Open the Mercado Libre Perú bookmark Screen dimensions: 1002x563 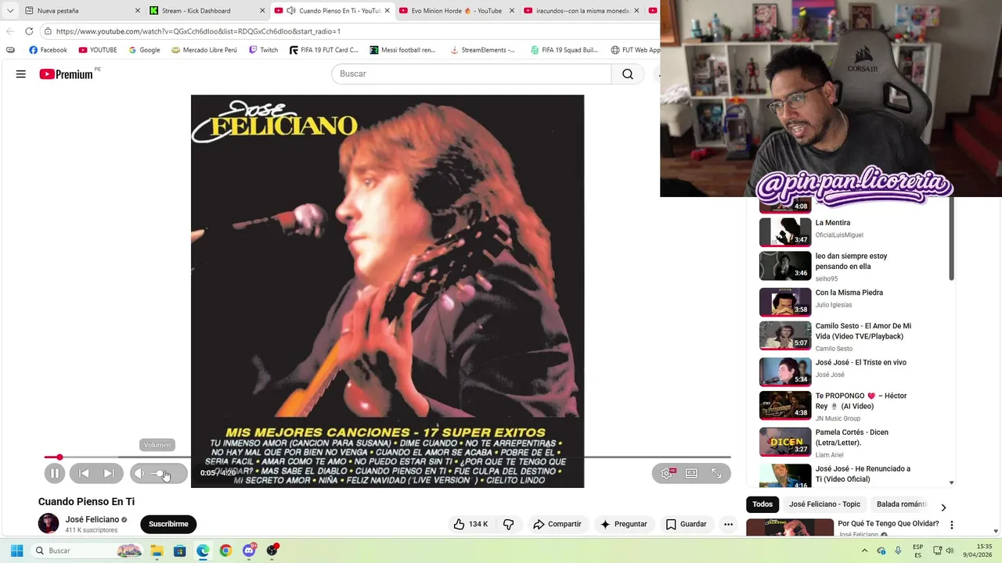204,50
